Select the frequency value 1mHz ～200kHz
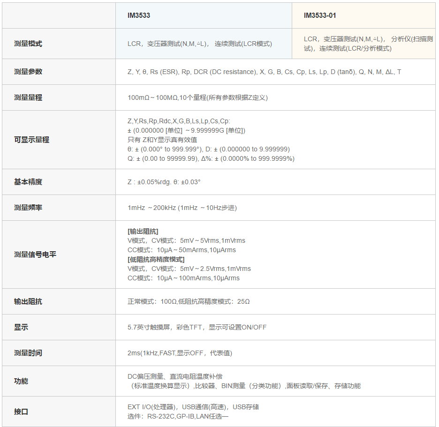The image size is (439, 427). pos(182,208)
